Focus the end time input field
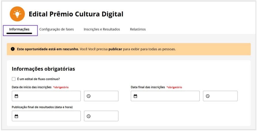The width and height of the screenshot is (257, 131). pyautogui.click(x=223, y=96)
